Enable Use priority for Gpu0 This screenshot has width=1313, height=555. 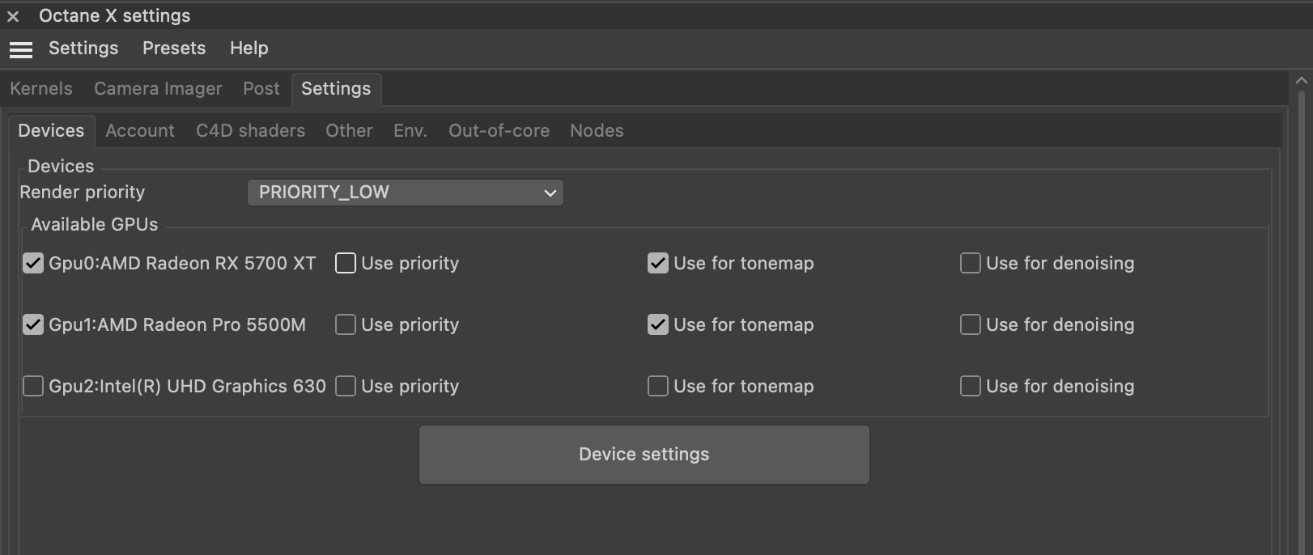(346, 263)
